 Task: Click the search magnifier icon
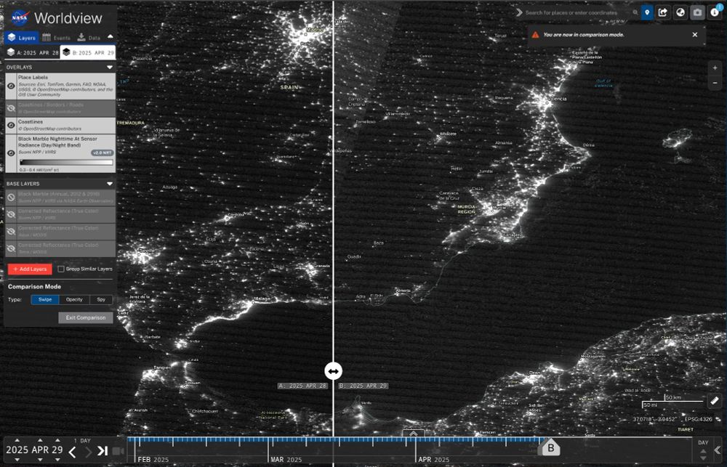click(x=635, y=13)
